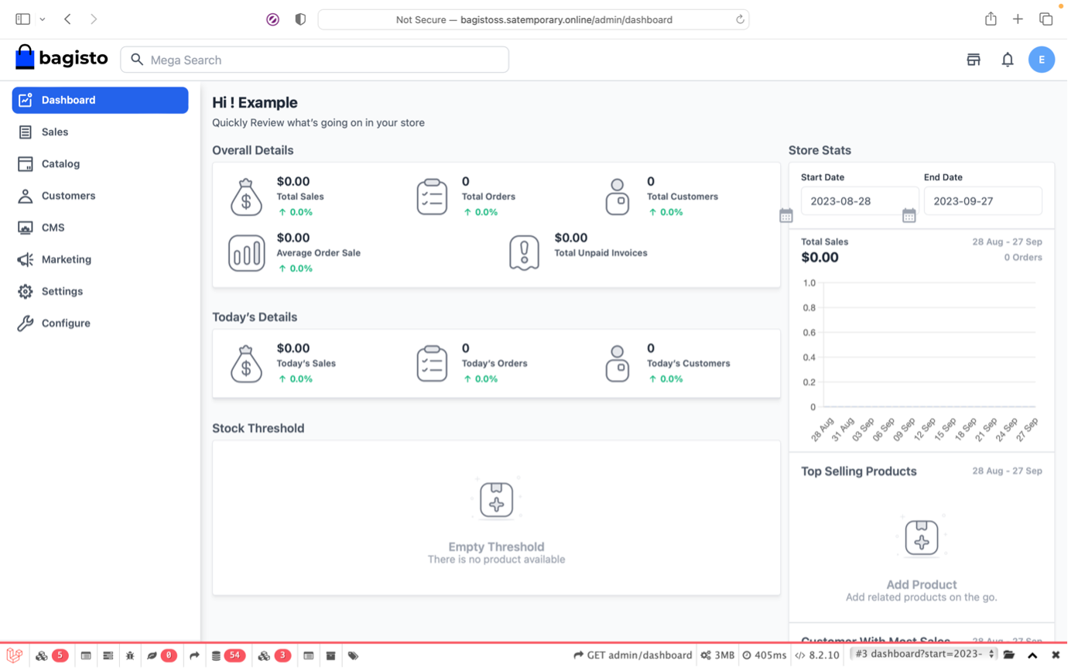Open the debugbar archive box tab

click(x=330, y=656)
